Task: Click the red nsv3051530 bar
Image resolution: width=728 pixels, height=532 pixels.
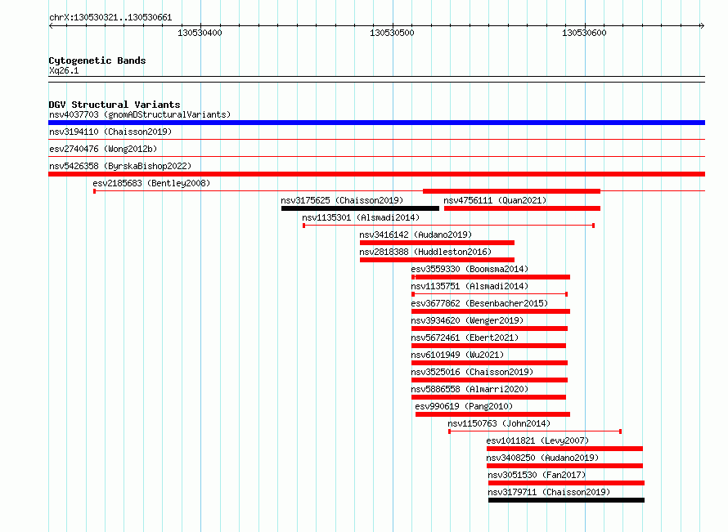Action: tap(566, 483)
